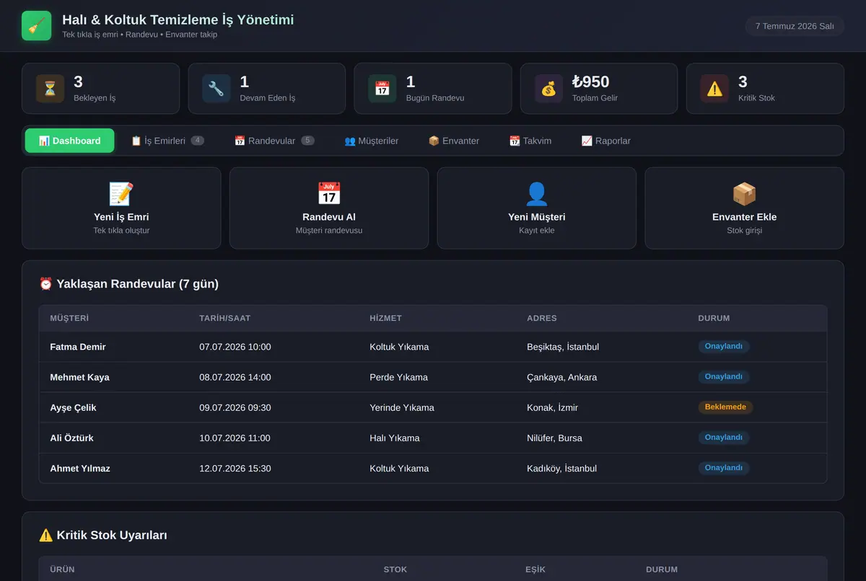Screen dimensions: 866x581
Task: Click the Kritik Stok Uyarıları heading
Action: pyautogui.click(x=103, y=535)
